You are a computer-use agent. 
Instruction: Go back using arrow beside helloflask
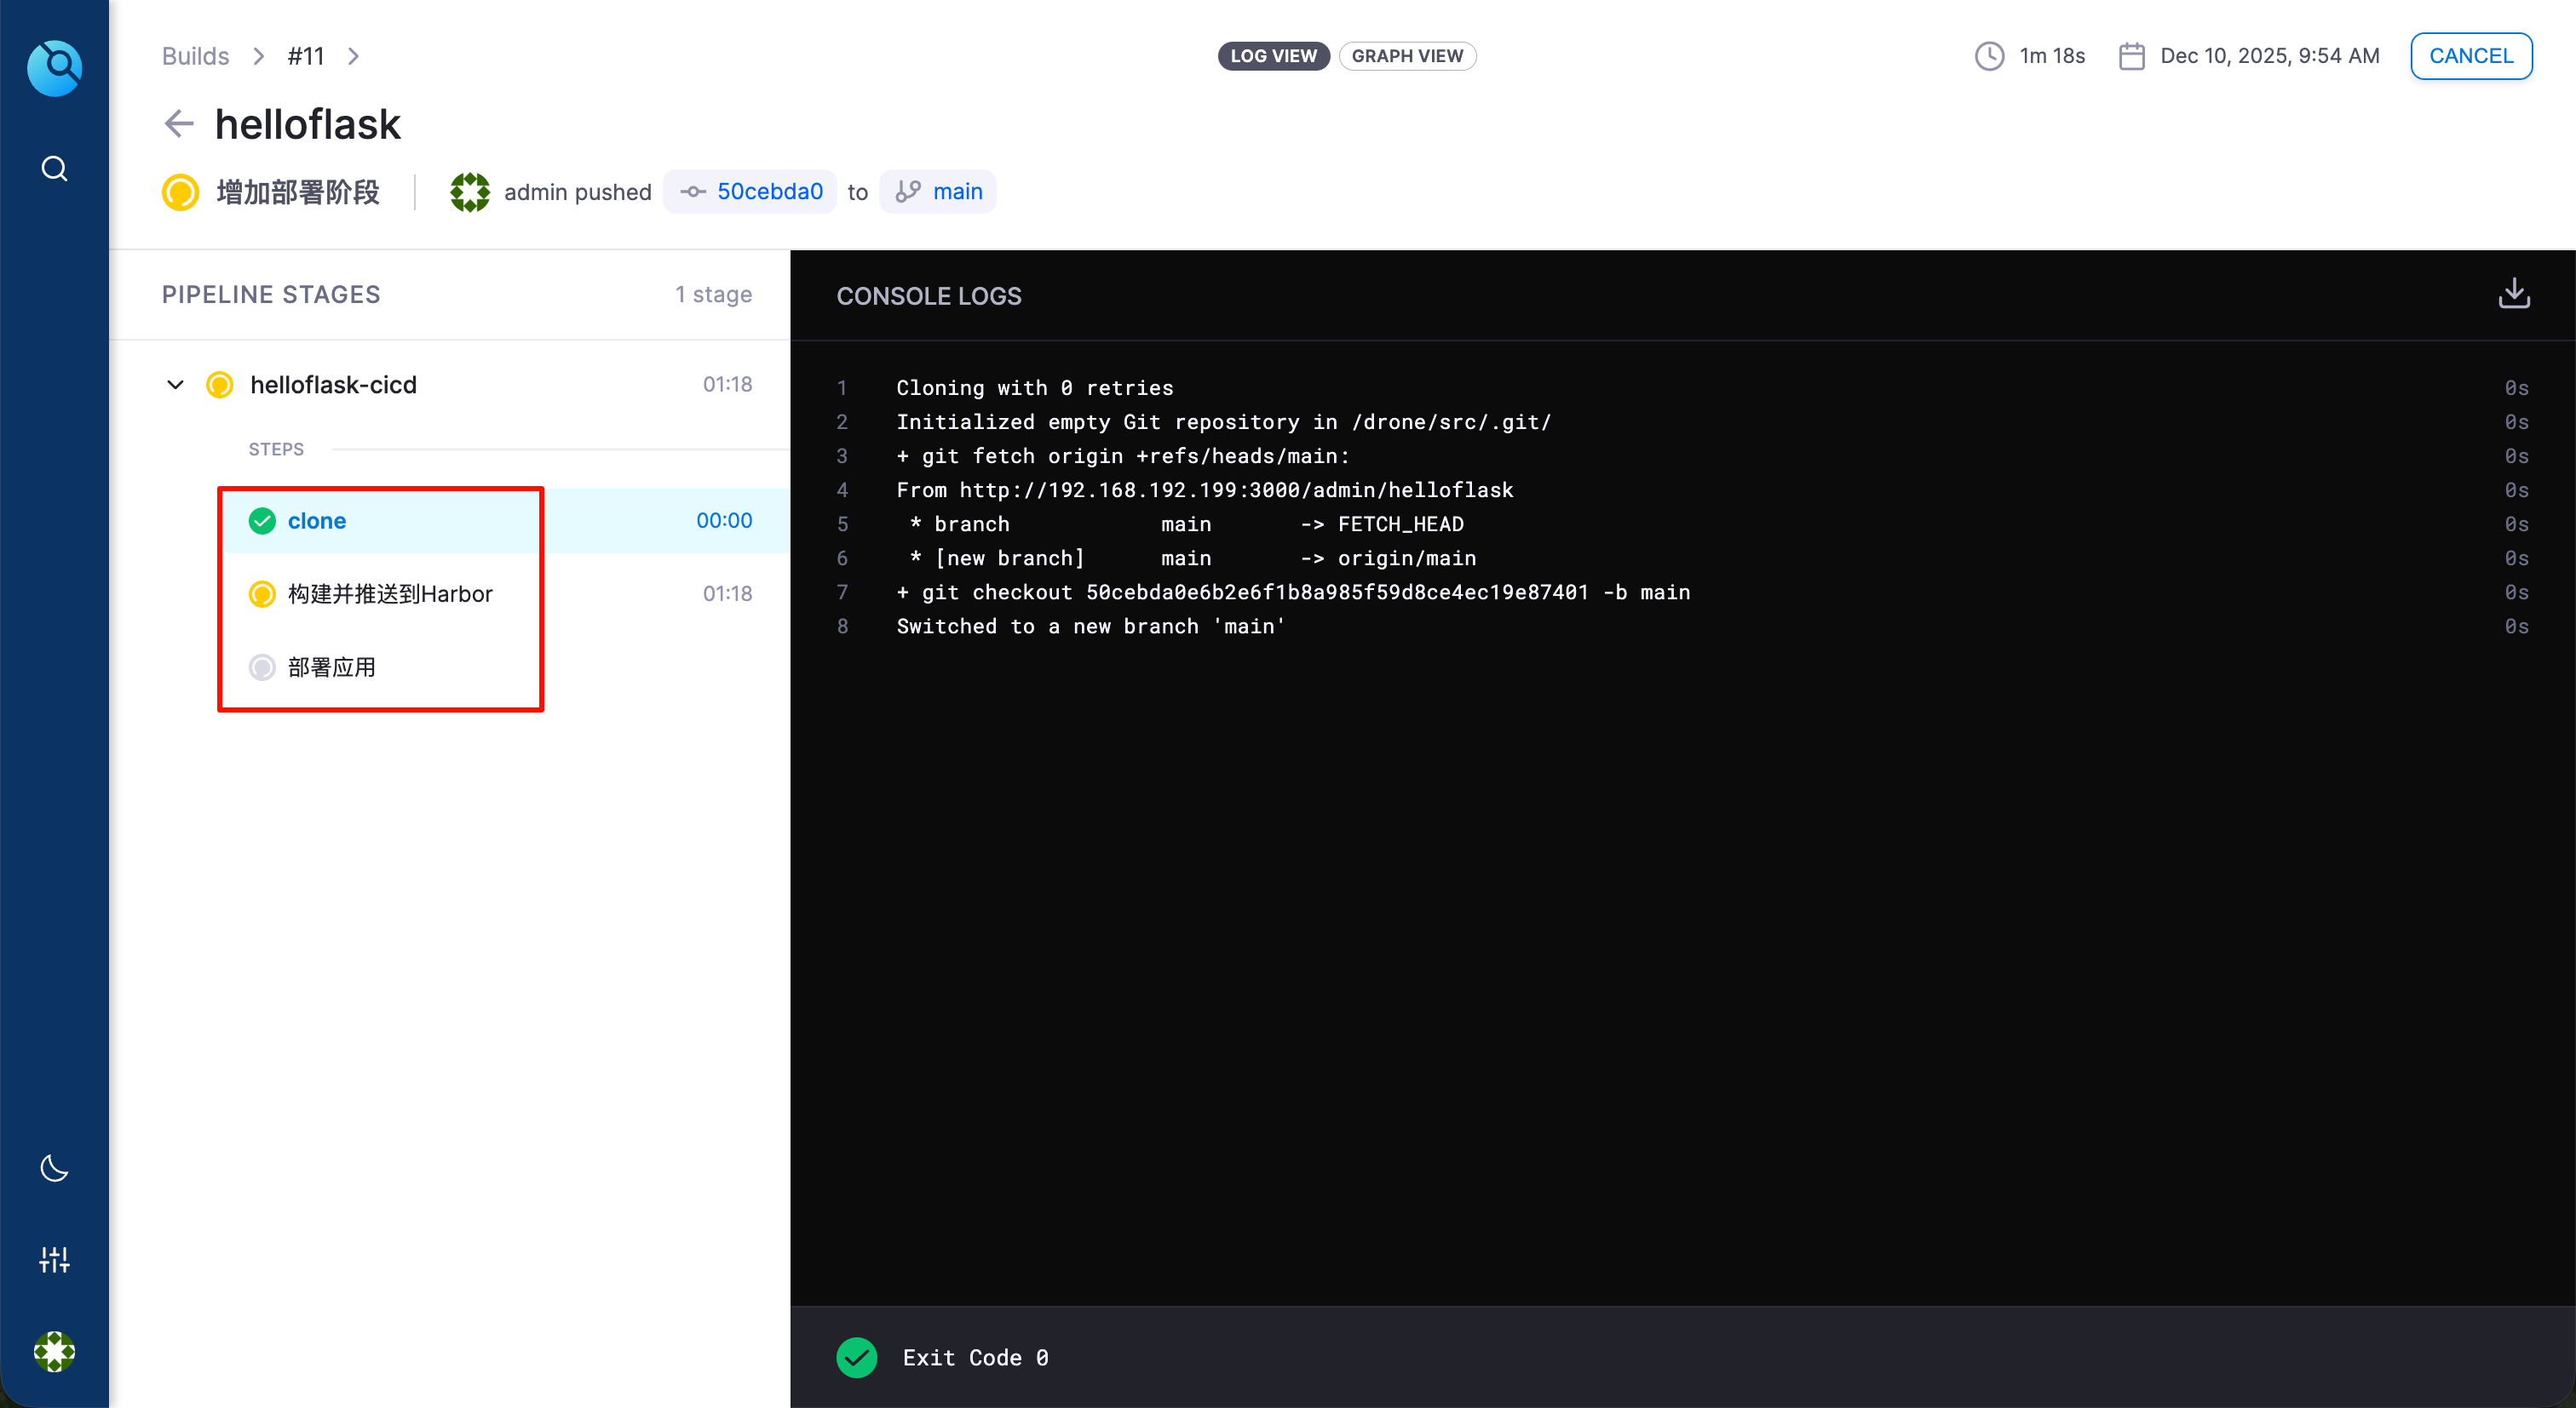pos(178,124)
